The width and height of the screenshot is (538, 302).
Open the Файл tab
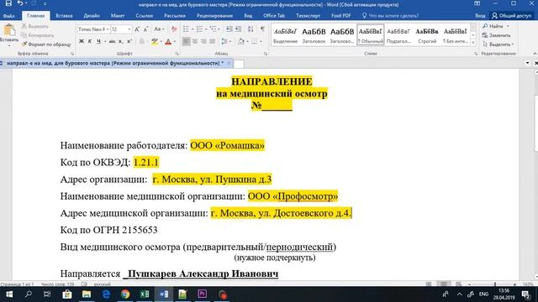pos(9,16)
